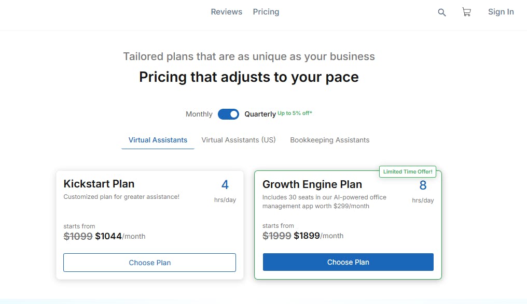Switch to the Virtual Assistants (US) tab
This screenshot has height=304, width=527.
[239, 140]
